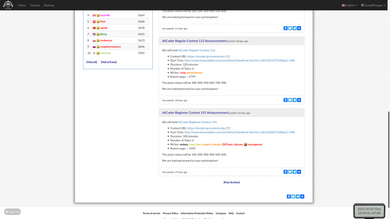Expand the English language dropdown
This screenshot has width=390, height=219.
point(349,5)
